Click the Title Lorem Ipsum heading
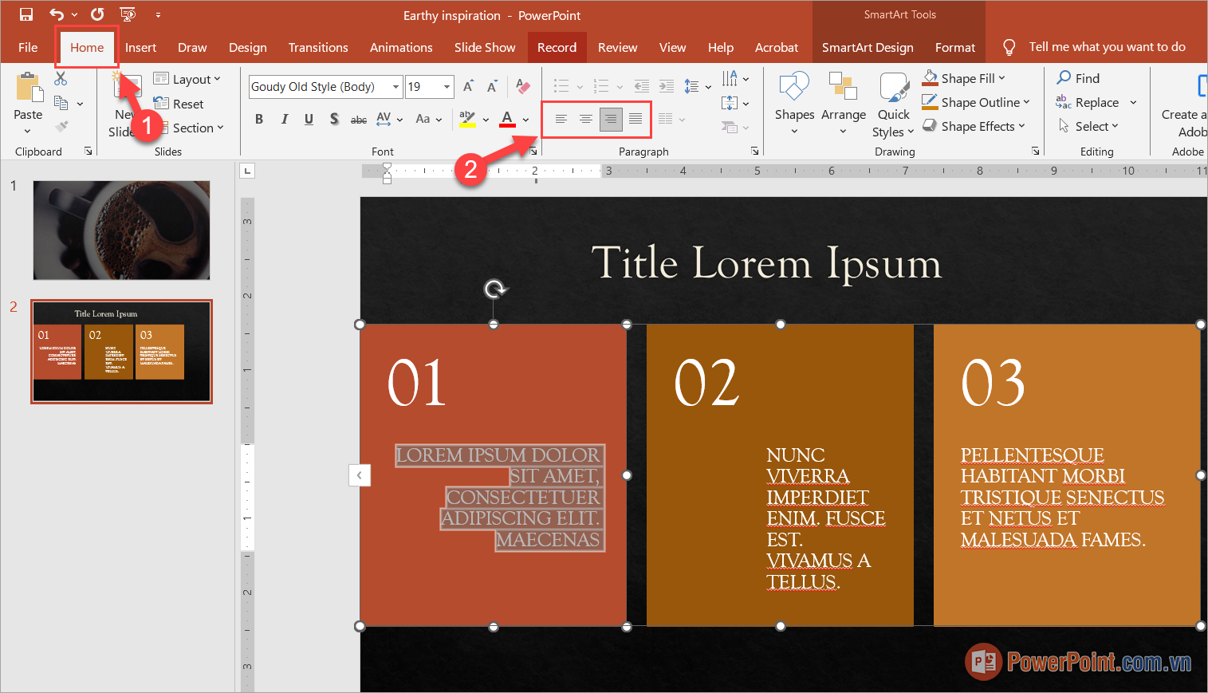 pyautogui.click(x=766, y=262)
